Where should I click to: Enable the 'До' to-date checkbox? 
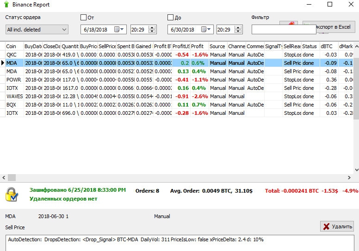point(171,18)
